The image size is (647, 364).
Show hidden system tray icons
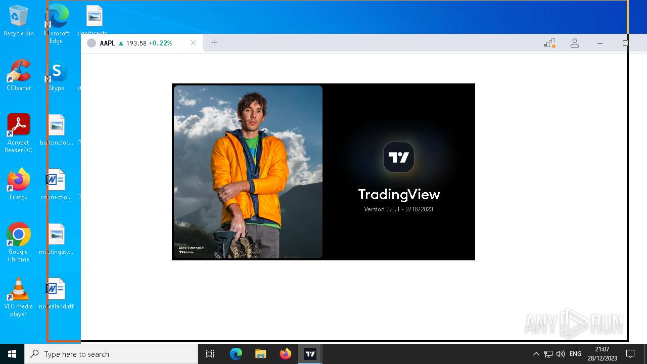536,354
